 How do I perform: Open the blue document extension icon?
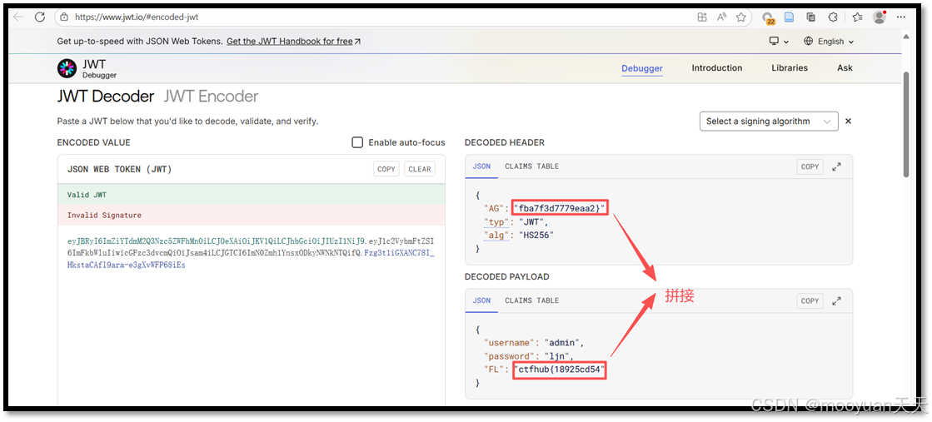coord(789,17)
